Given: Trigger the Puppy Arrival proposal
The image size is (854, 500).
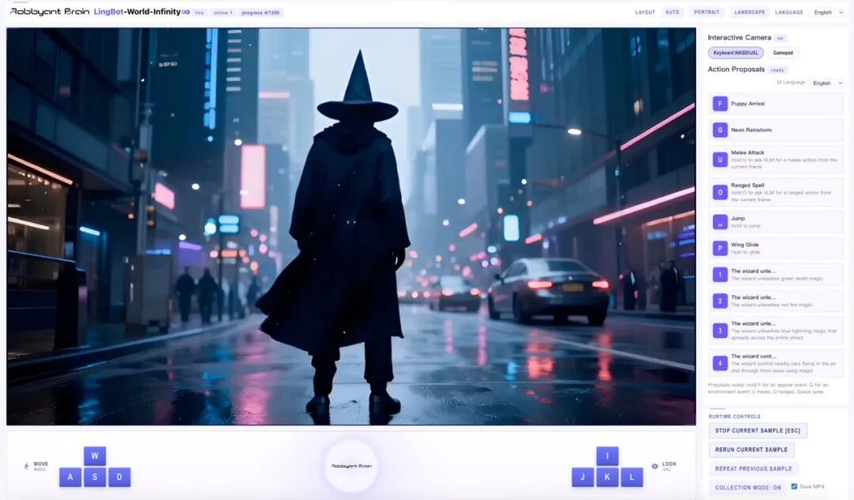Looking at the screenshot, I should pyautogui.click(x=776, y=103).
